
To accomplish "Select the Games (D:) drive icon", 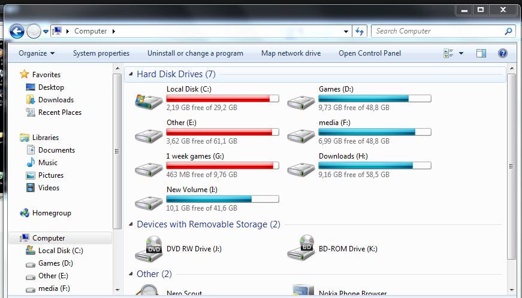I will [x=301, y=102].
